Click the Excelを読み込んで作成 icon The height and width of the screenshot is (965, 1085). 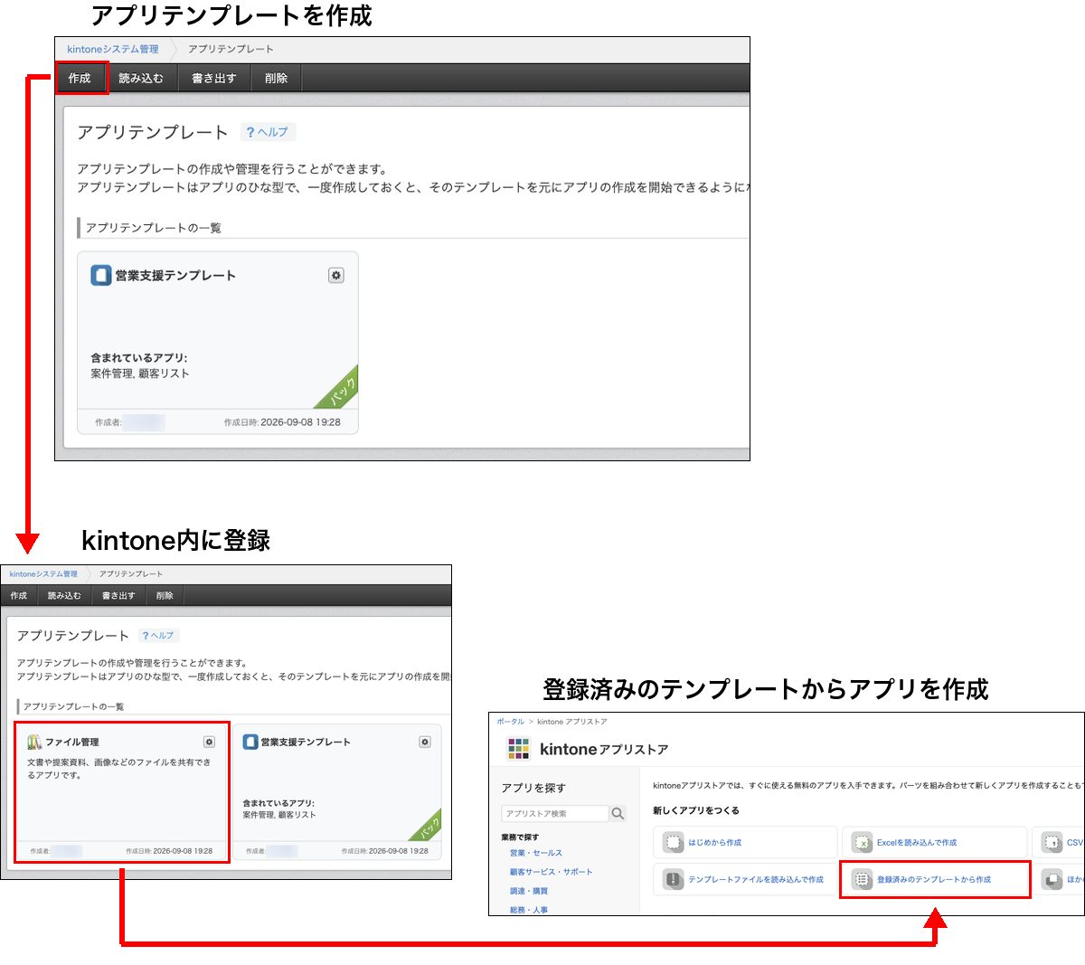[x=862, y=842]
